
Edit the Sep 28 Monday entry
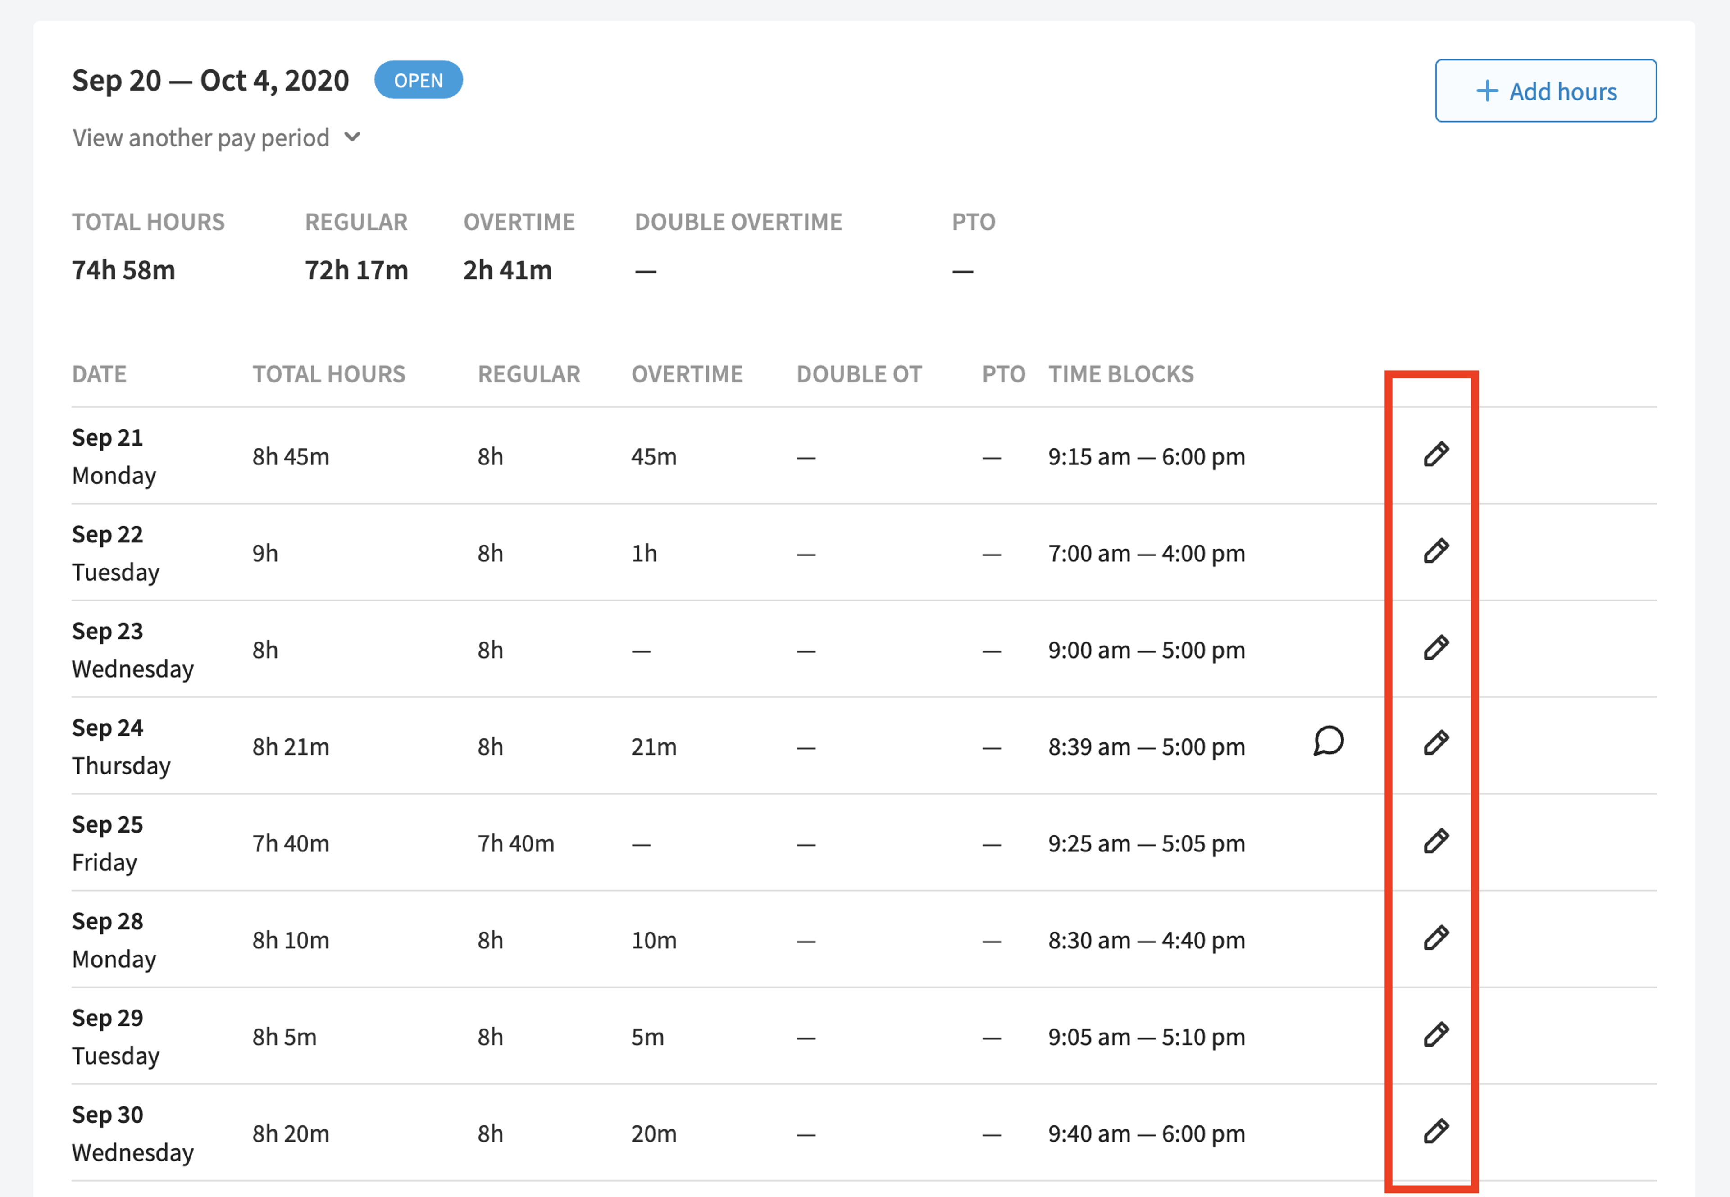click(x=1436, y=938)
